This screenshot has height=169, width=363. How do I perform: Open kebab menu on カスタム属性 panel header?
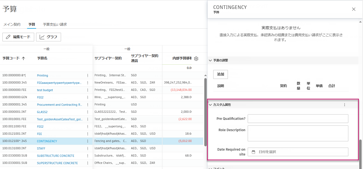pyautogui.click(x=345, y=104)
